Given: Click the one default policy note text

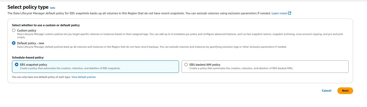Looking at the screenshot, I should click(41, 77).
